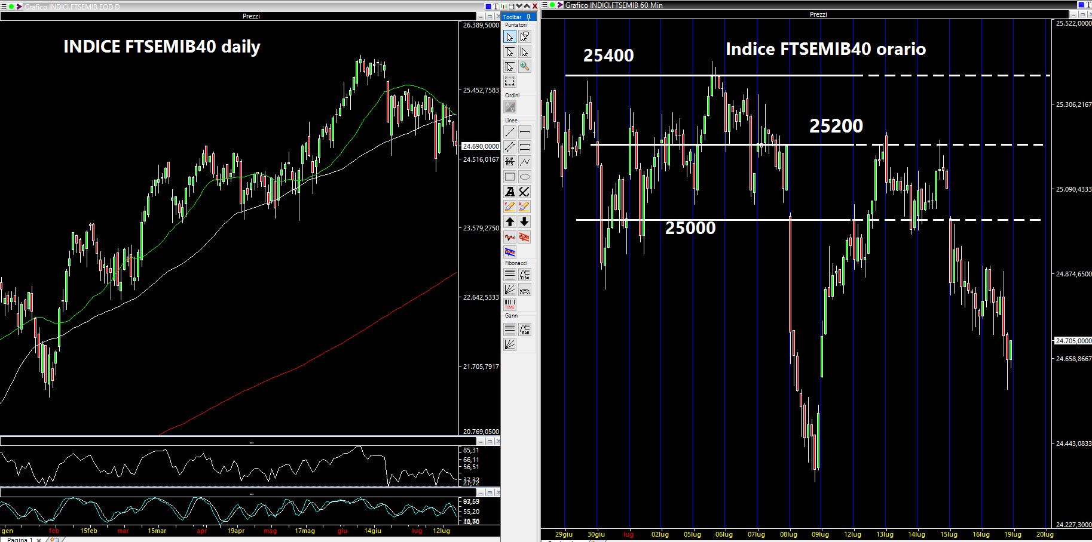Click the Prezzi header of the daily chart

coord(251,16)
